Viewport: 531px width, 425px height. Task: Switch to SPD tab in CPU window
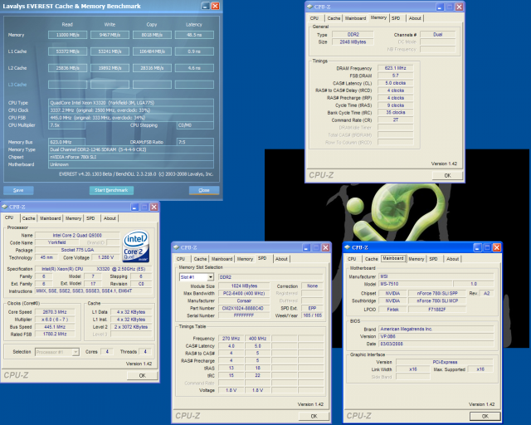tap(90, 218)
